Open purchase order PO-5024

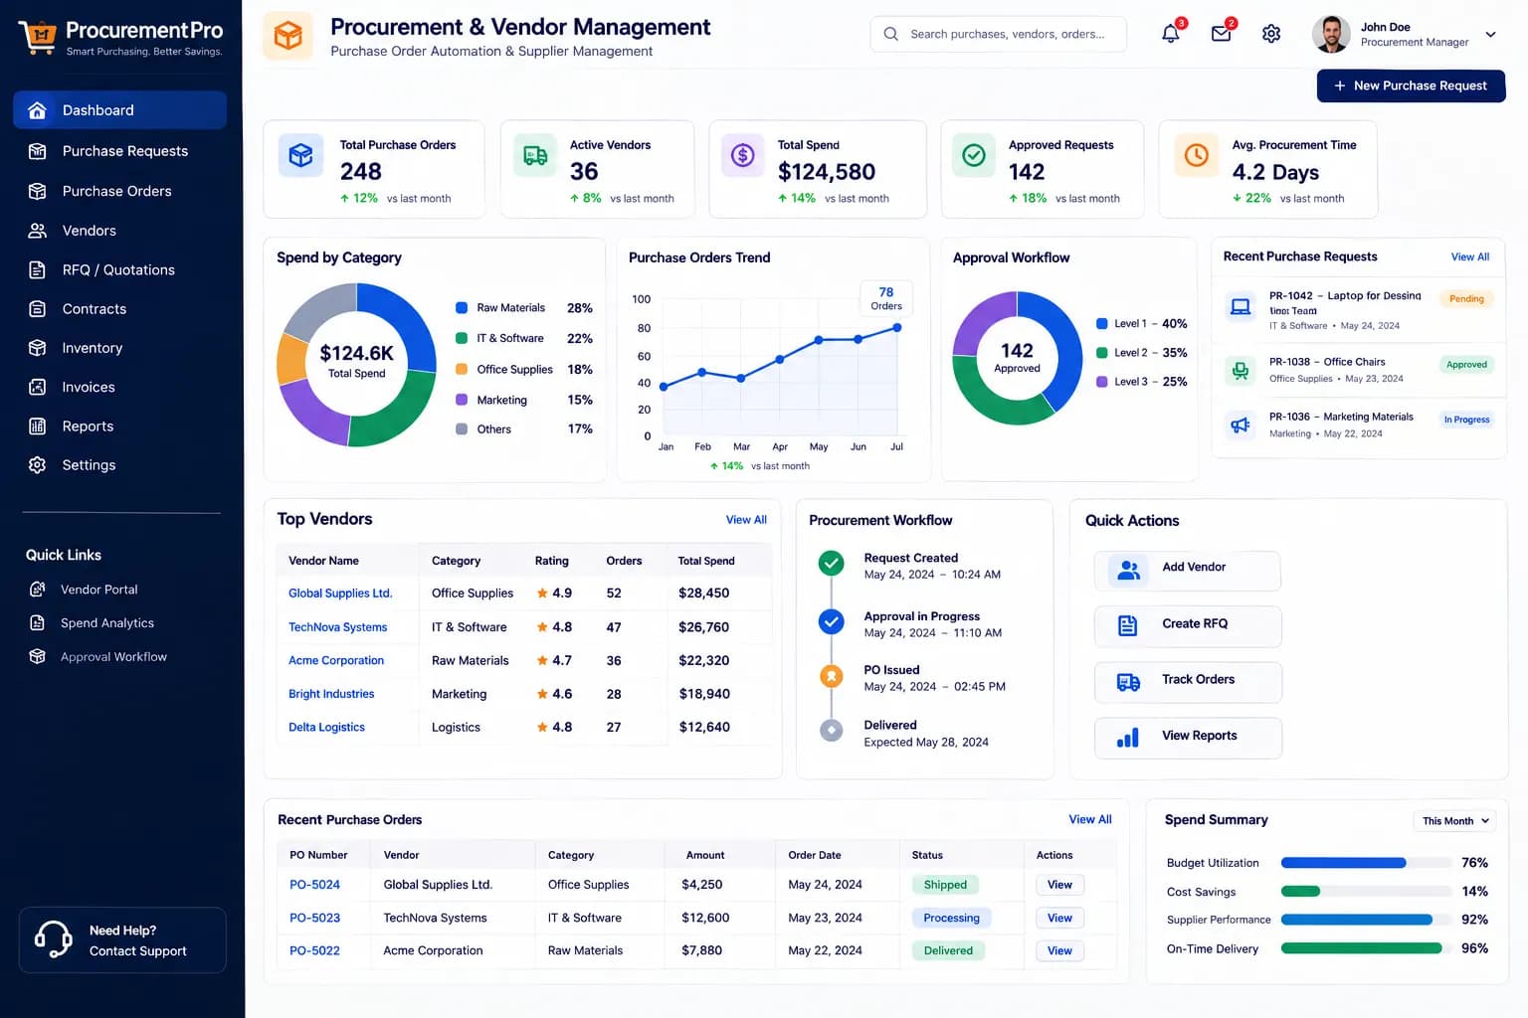click(314, 885)
